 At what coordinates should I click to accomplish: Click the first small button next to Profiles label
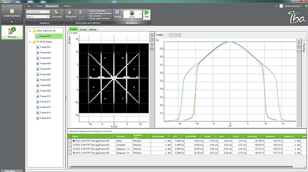click(x=171, y=35)
